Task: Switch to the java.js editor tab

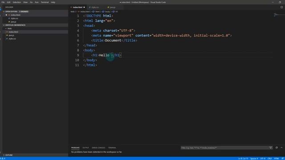Action: 113,7
